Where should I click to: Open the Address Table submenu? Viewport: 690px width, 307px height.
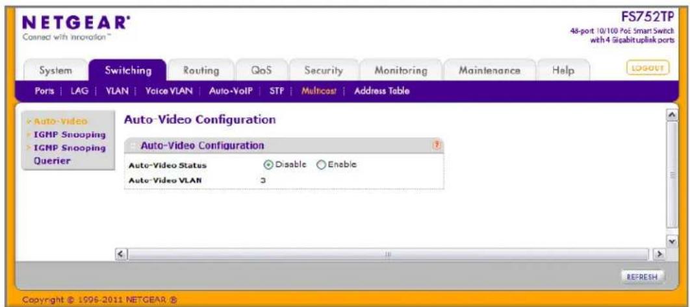pos(381,91)
